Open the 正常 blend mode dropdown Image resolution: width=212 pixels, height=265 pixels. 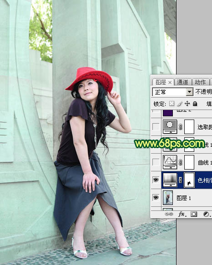click(x=172, y=92)
